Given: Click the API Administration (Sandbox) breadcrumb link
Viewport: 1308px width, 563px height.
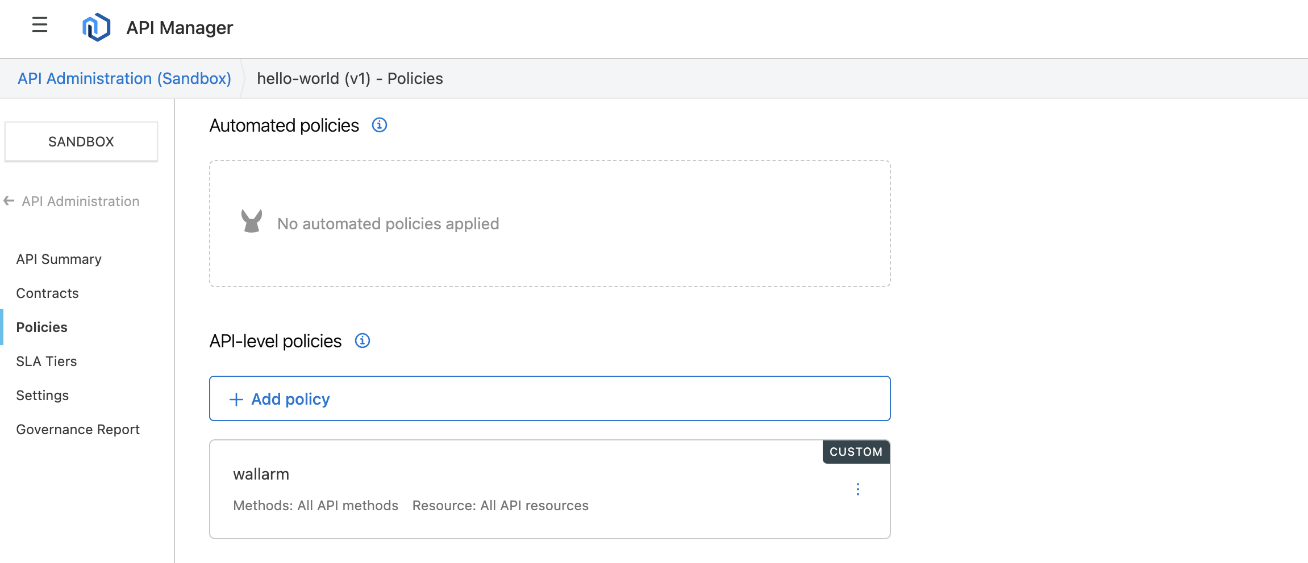Looking at the screenshot, I should click(x=124, y=78).
